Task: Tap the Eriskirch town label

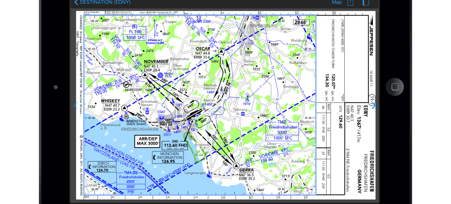Action: click(202, 144)
